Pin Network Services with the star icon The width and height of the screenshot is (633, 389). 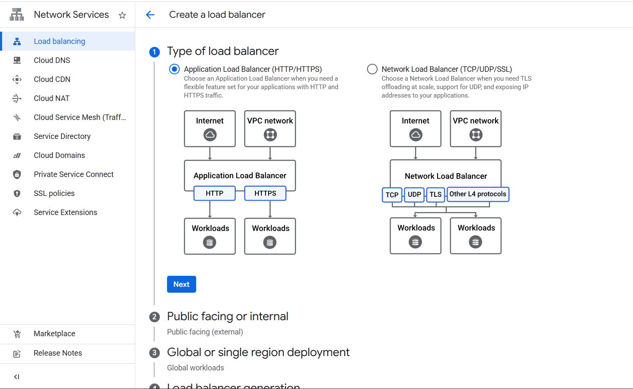pyautogui.click(x=122, y=15)
